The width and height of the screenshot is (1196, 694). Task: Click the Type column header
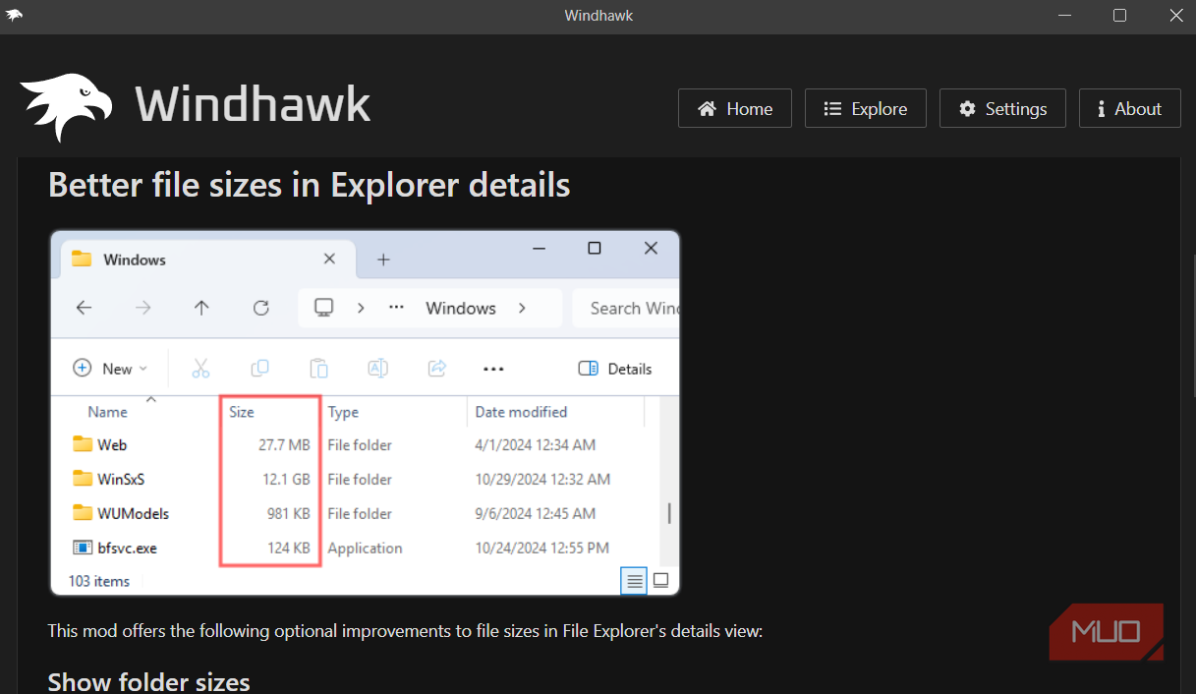(343, 412)
